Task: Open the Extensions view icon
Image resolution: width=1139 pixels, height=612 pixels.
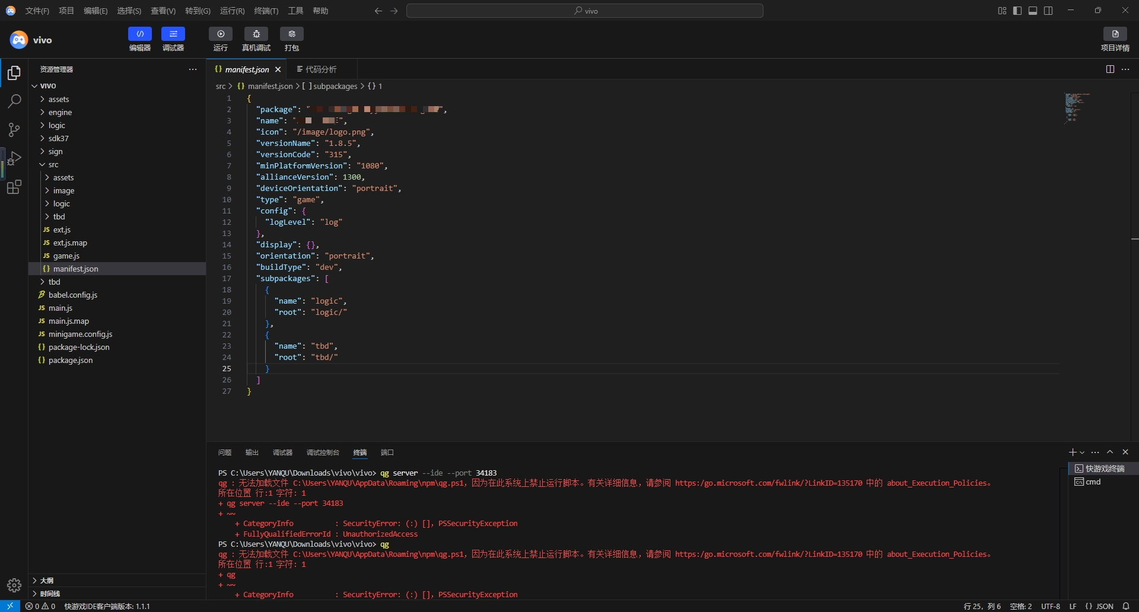Action: pos(14,187)
